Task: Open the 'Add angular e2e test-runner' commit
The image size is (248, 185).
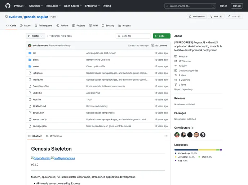Action: (101, 53)
